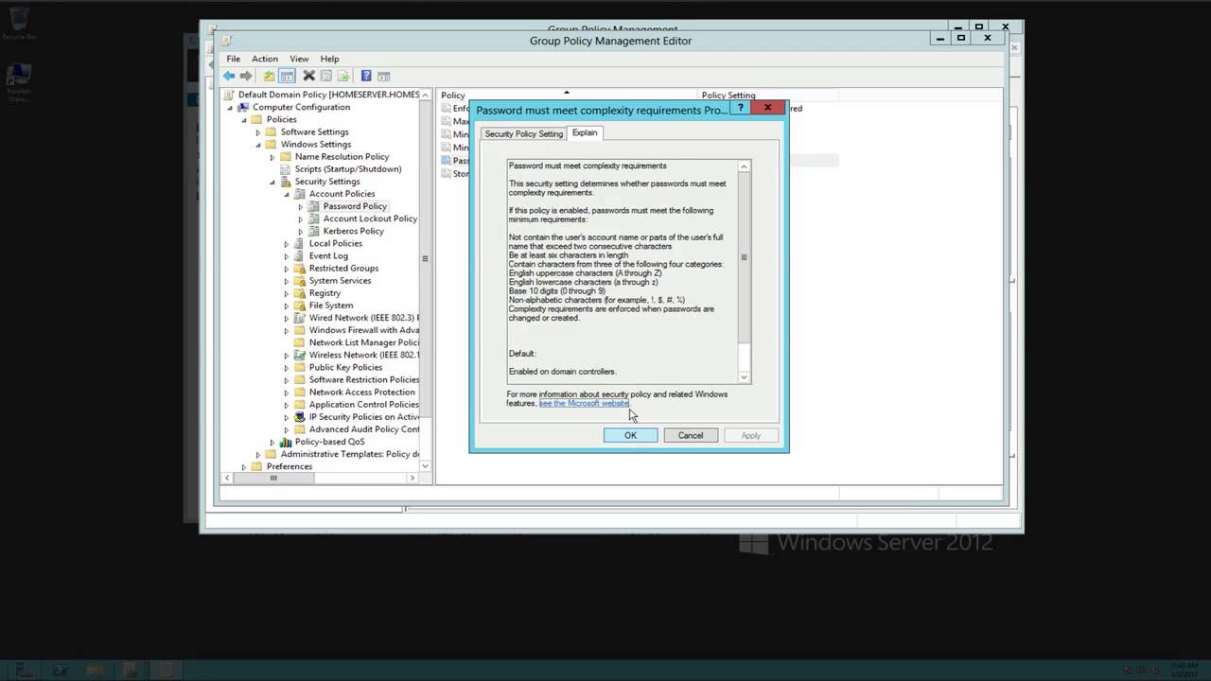Click the Event Log node icon

tap(300, 255)
